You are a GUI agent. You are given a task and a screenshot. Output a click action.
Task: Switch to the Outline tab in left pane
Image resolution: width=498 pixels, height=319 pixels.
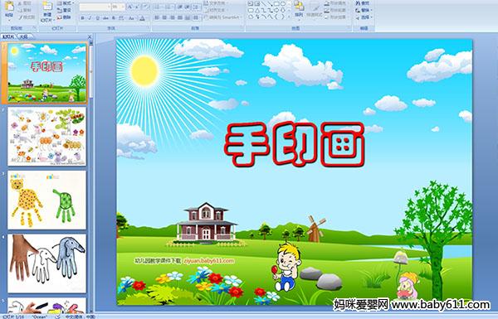pyautogui.click(x=23, y=36)
